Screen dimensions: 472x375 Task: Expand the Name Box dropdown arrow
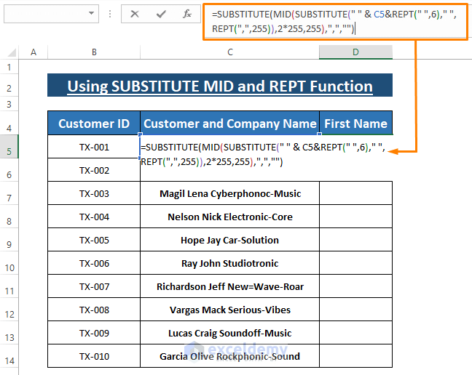90,14
